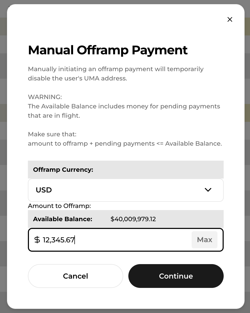Click the 12,345.67 value in amount field
The width and height of the screenshot is (250, 313).
pos(59,240)
